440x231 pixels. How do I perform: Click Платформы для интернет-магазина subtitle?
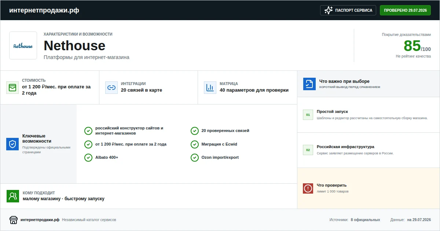pos(87,57)
